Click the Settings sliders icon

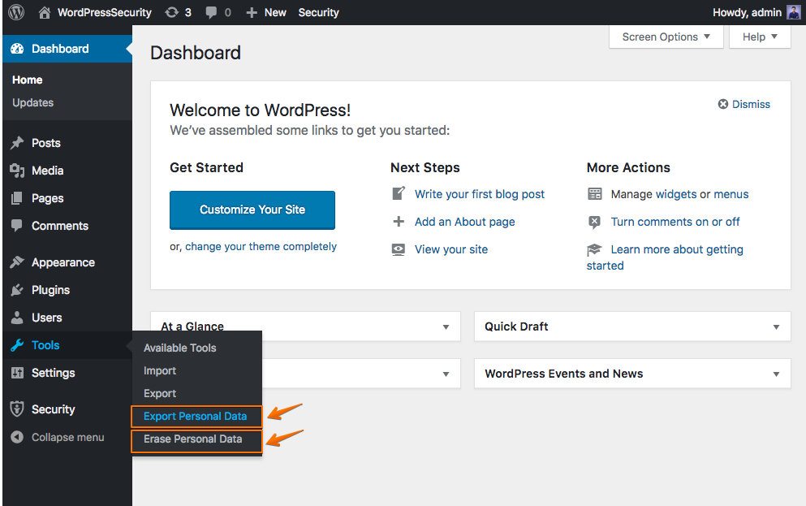click(x=17, y=373)
